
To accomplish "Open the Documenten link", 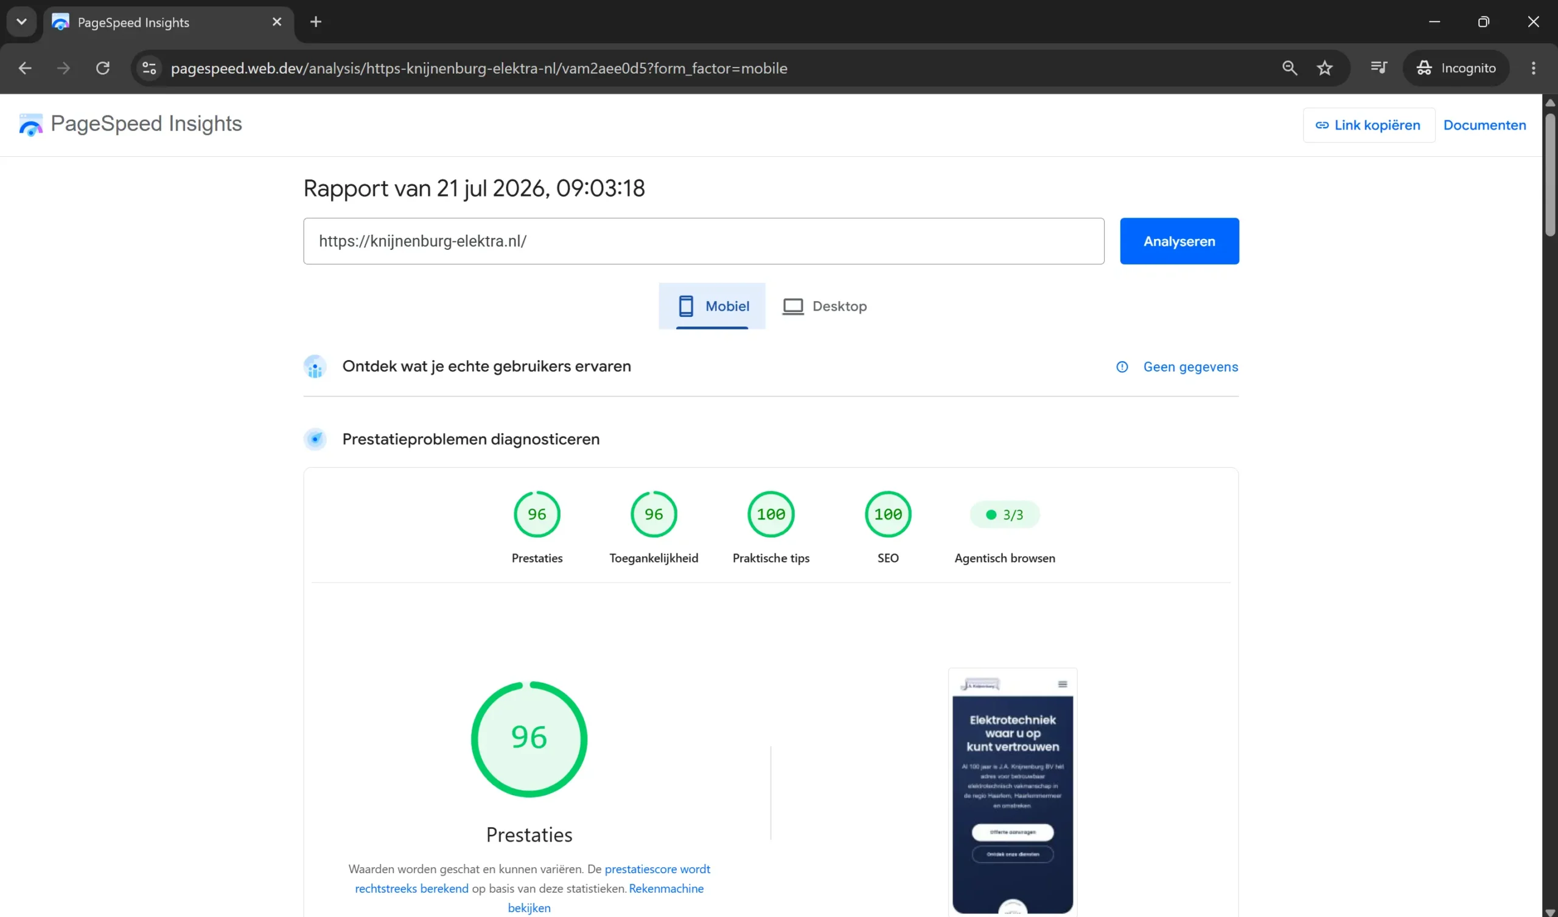I will 1484,125.
